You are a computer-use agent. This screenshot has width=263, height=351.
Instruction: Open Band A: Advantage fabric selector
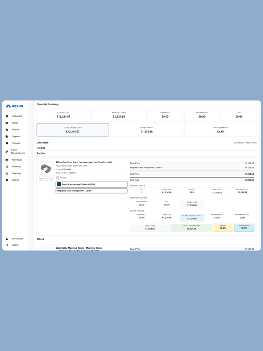pos(91,184)
